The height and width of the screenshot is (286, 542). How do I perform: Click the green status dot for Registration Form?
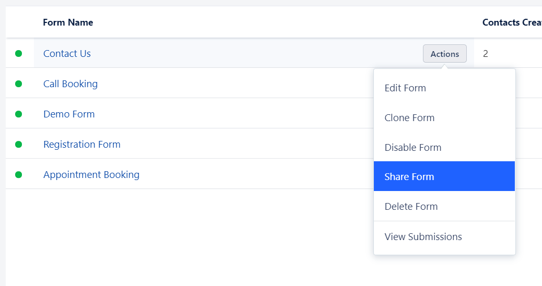(19, 145)
